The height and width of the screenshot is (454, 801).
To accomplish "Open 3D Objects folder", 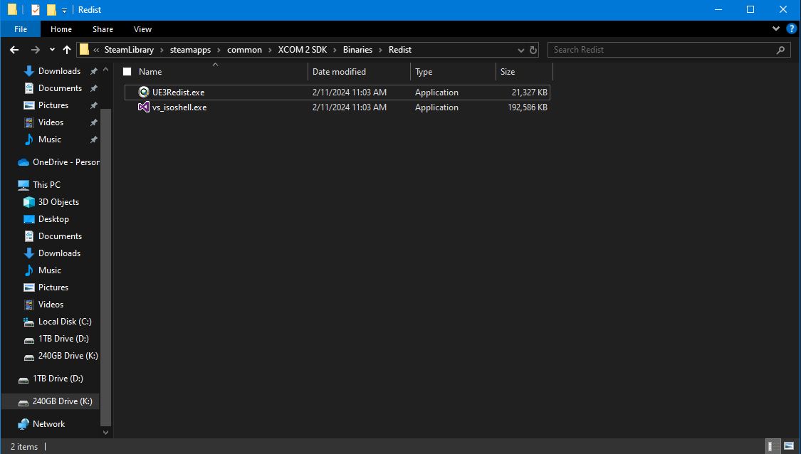I will click(51, 202).
